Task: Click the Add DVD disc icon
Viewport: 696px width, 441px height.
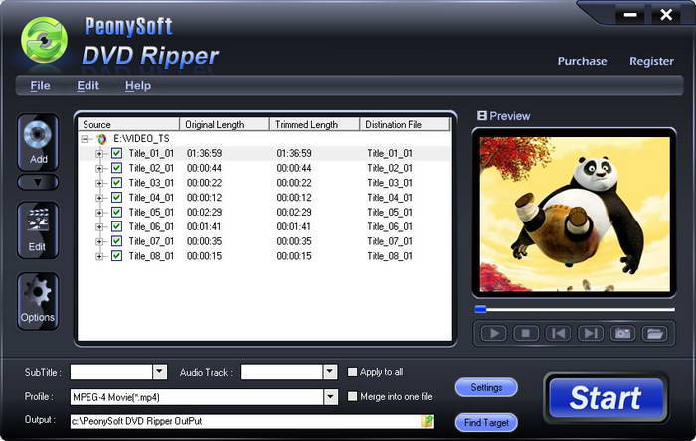Action: (x=38, y=142)
